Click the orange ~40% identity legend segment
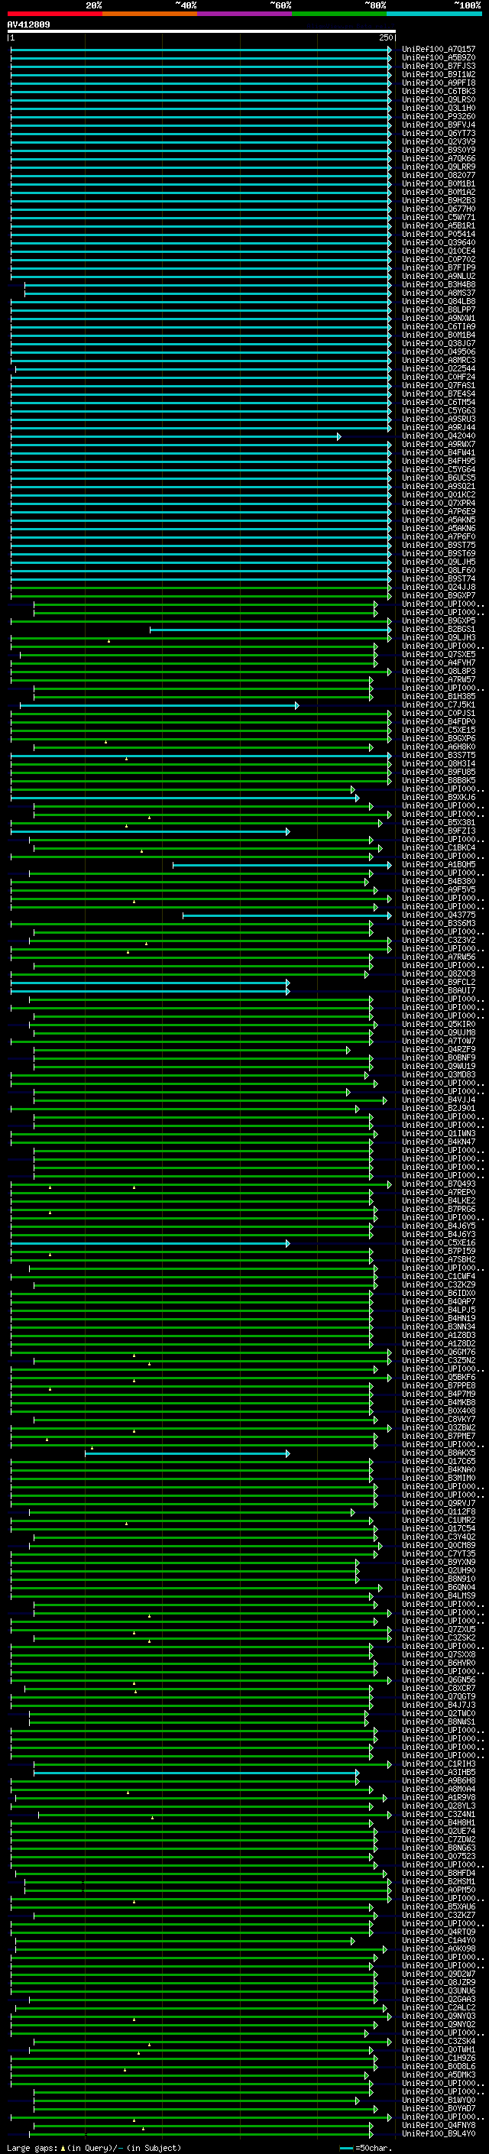 pos(151,14)
